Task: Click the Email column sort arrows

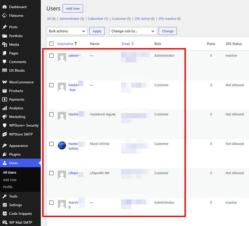Action: click(133, 43)
